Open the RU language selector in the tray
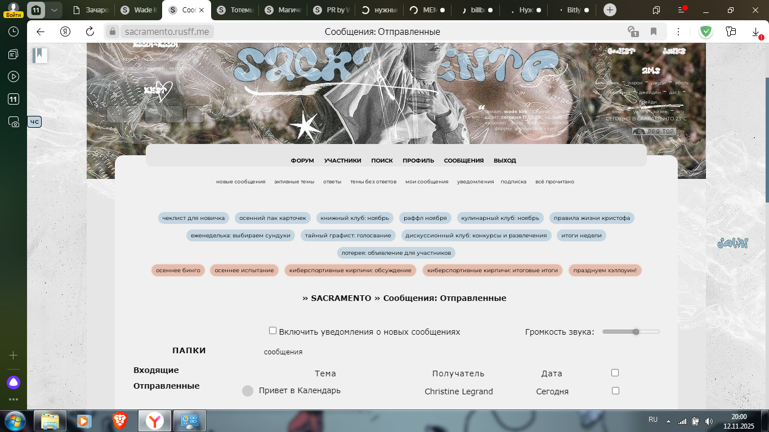Image resolution: width=769 pixels, height=432 pixels. tap(653, 420)
